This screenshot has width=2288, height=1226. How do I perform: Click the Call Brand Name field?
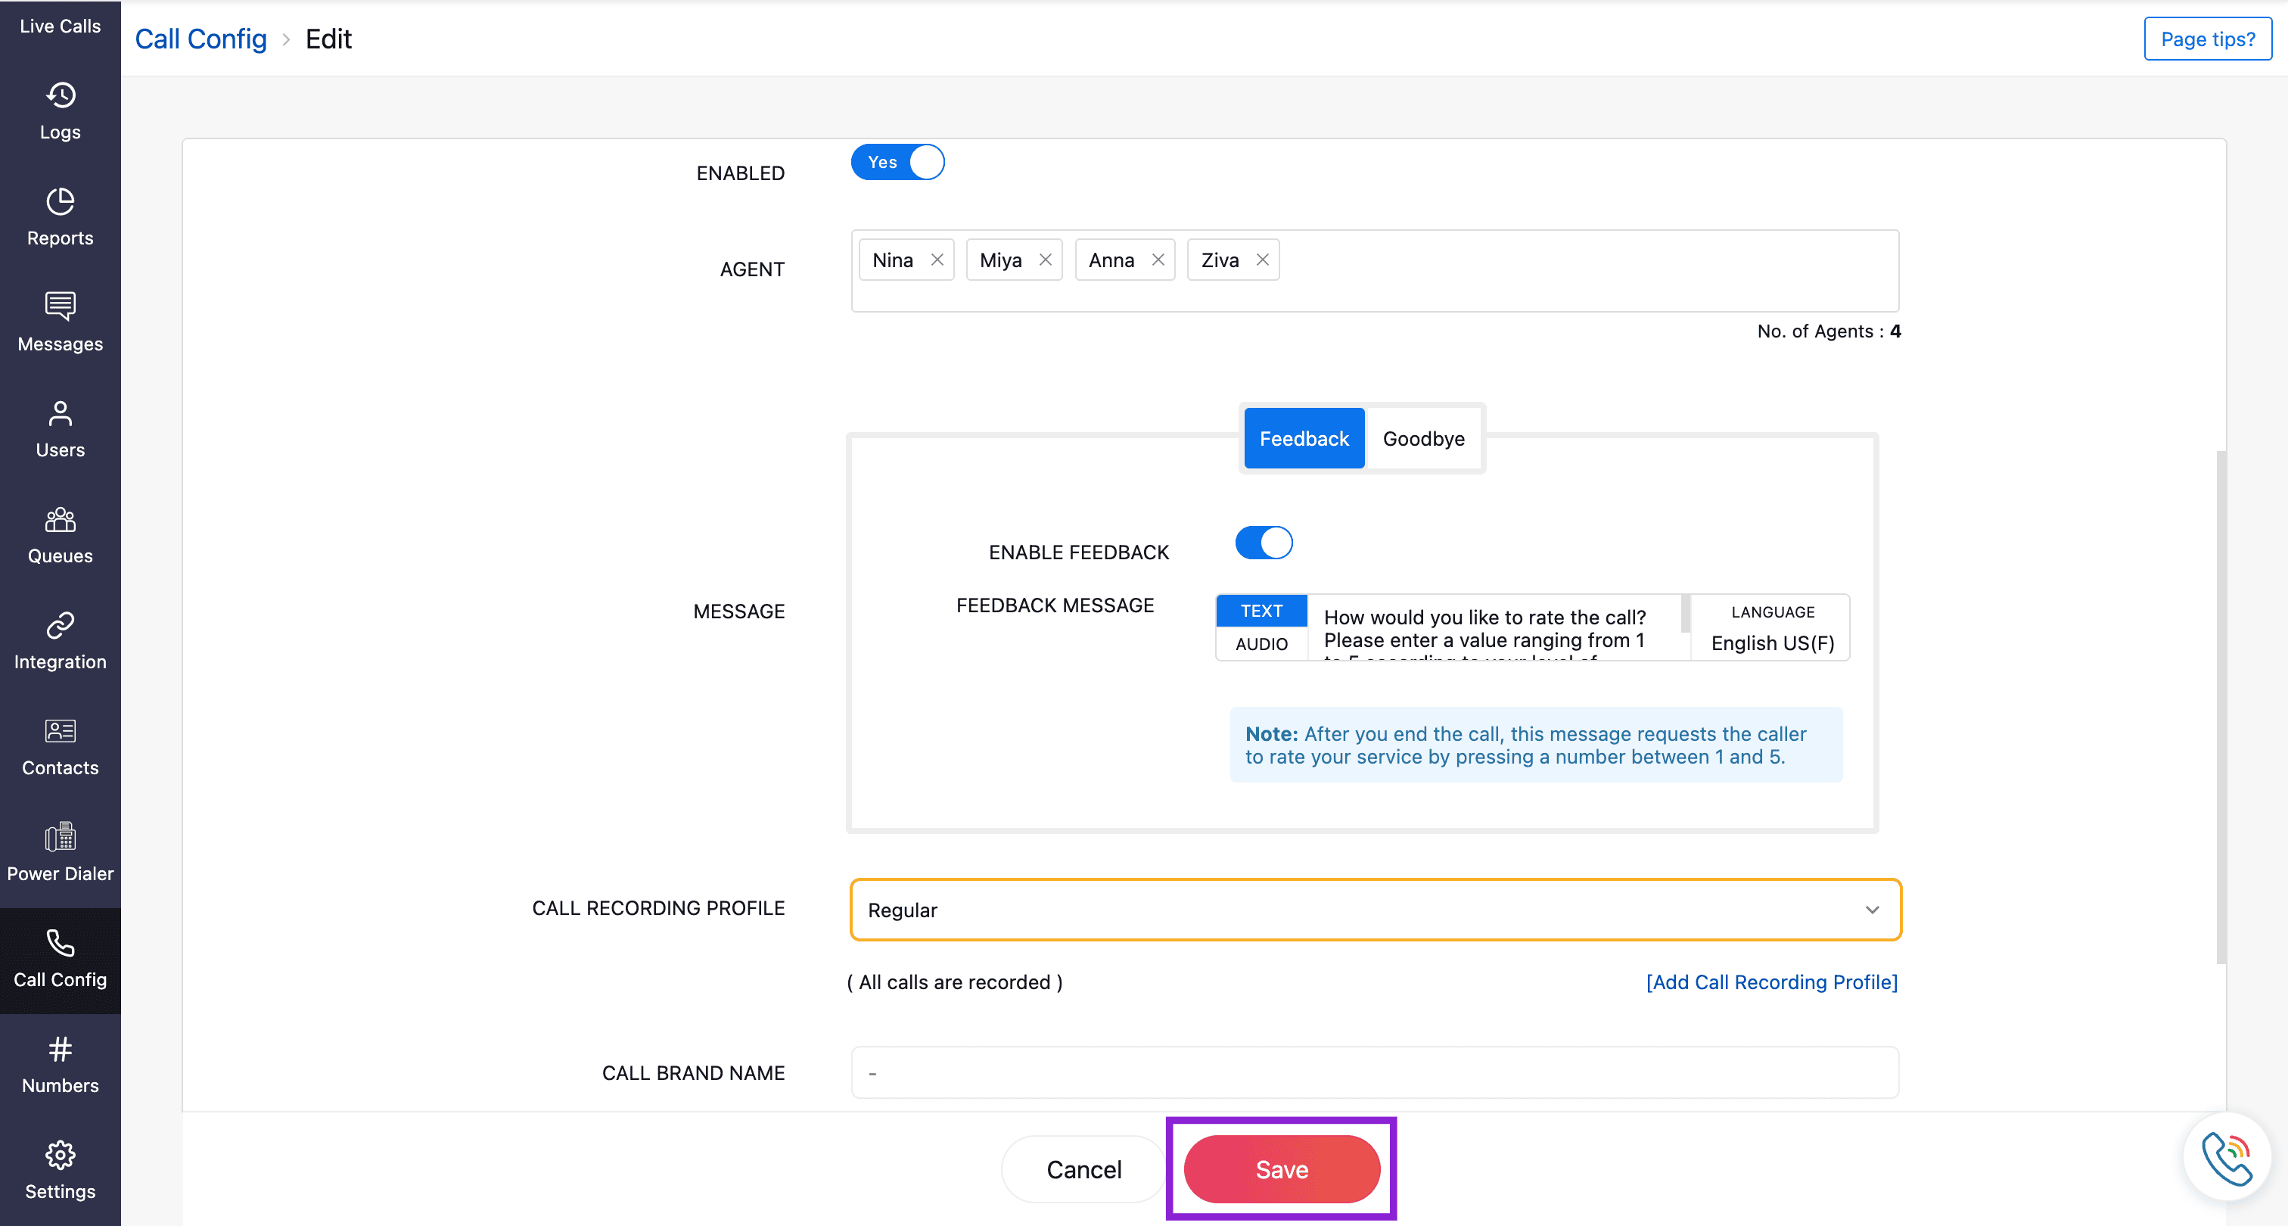pyautogui.click(x=1374, y=1073)
